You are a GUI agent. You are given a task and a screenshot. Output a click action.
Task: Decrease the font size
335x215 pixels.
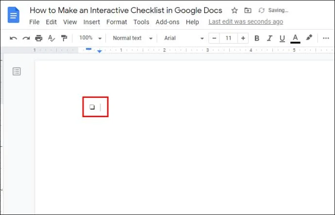[x=214, y=38]
